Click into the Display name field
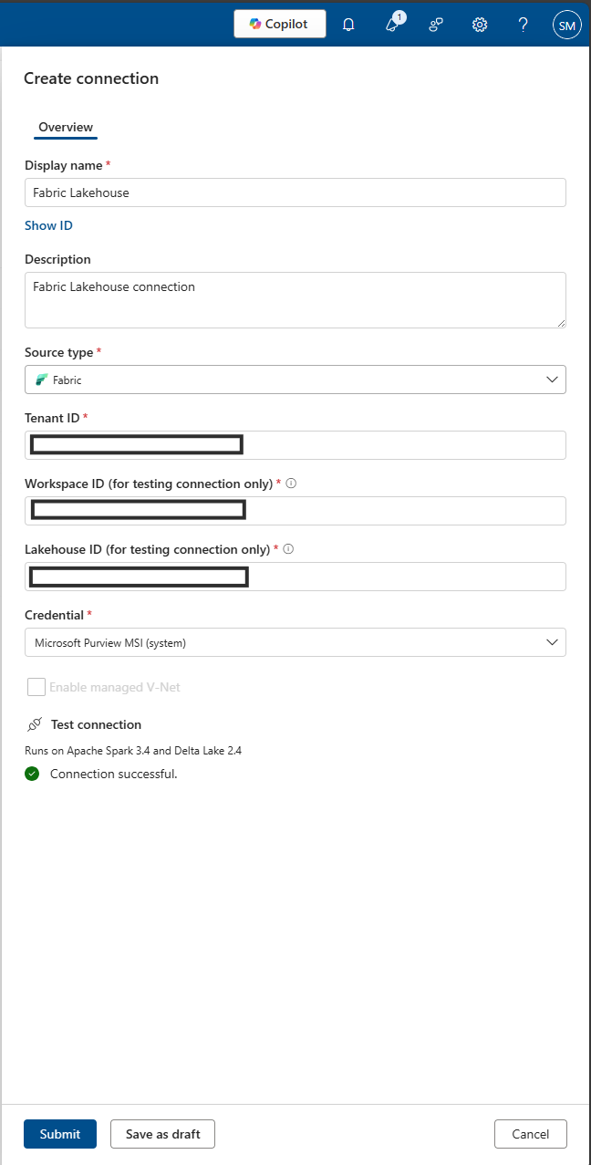The width and height of the screenshot is (591, 1165). pos(295,192)
